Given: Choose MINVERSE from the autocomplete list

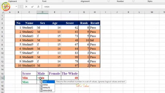Looking at the screenshot, I should click(x=47, y=90).
